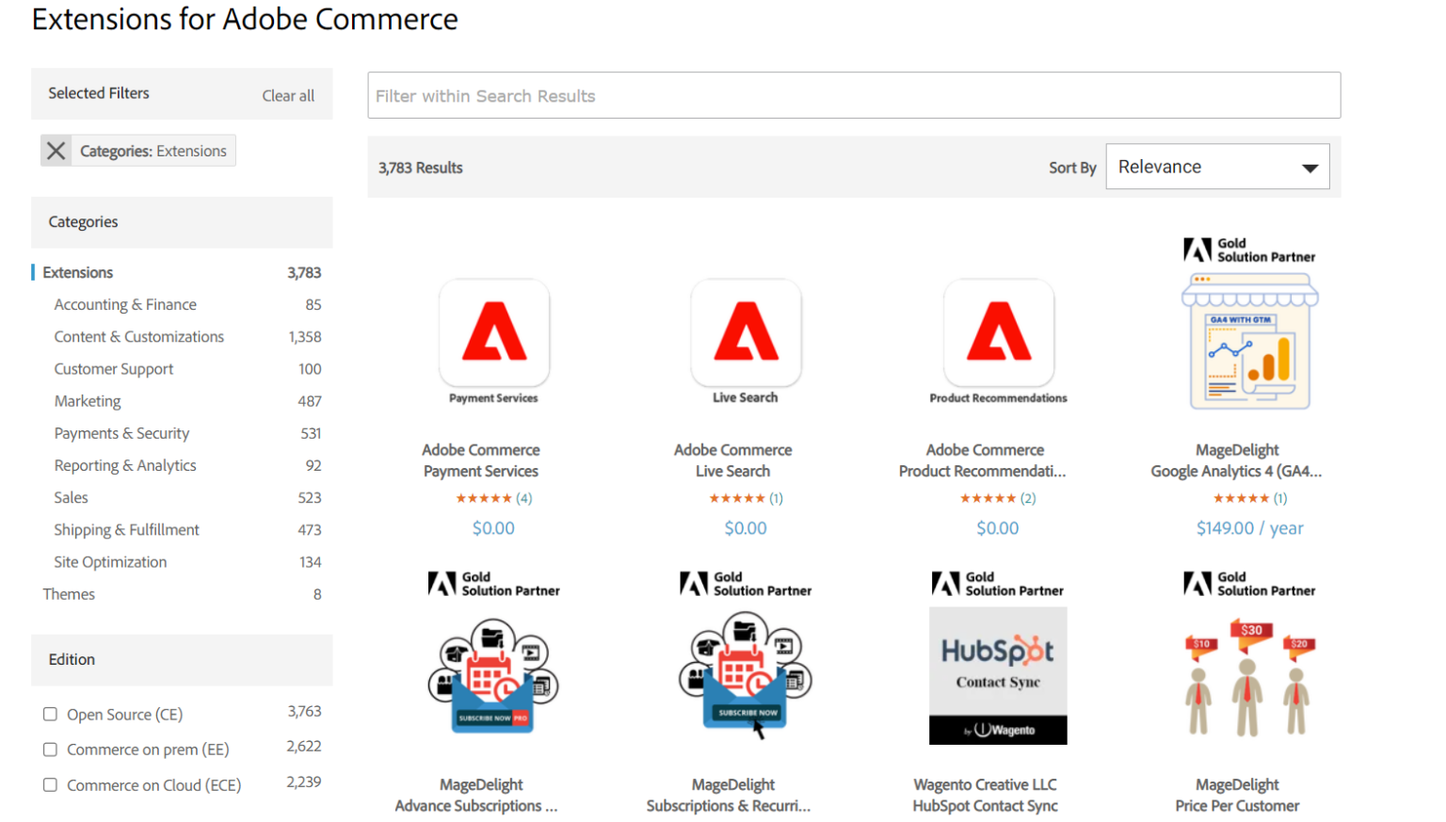Check the Commerce on prem (EE) option
Viewport: 1446px width, 822px height.
pyautogui.click(x=50, y=749)
